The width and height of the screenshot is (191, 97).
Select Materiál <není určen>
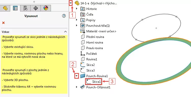click(x=101, y=31)
